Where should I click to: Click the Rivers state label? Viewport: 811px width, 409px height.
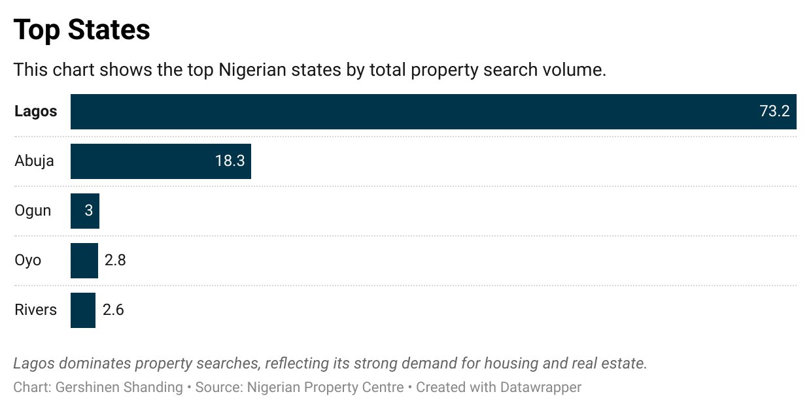click(36, 310)
